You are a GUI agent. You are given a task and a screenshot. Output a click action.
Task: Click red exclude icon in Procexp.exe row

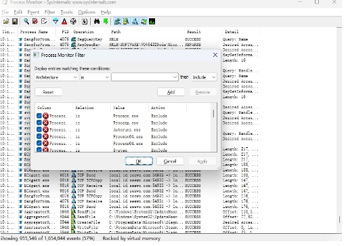tap(46, 123)
